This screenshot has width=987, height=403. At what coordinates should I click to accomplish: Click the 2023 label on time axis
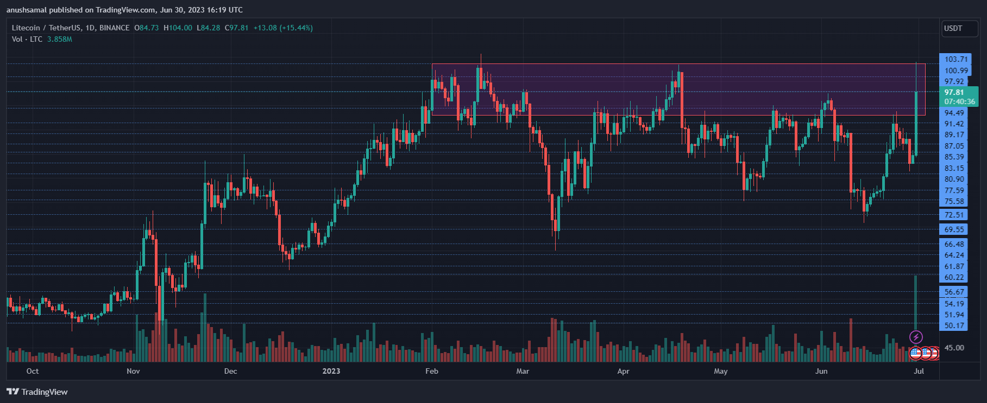point(331,371)
